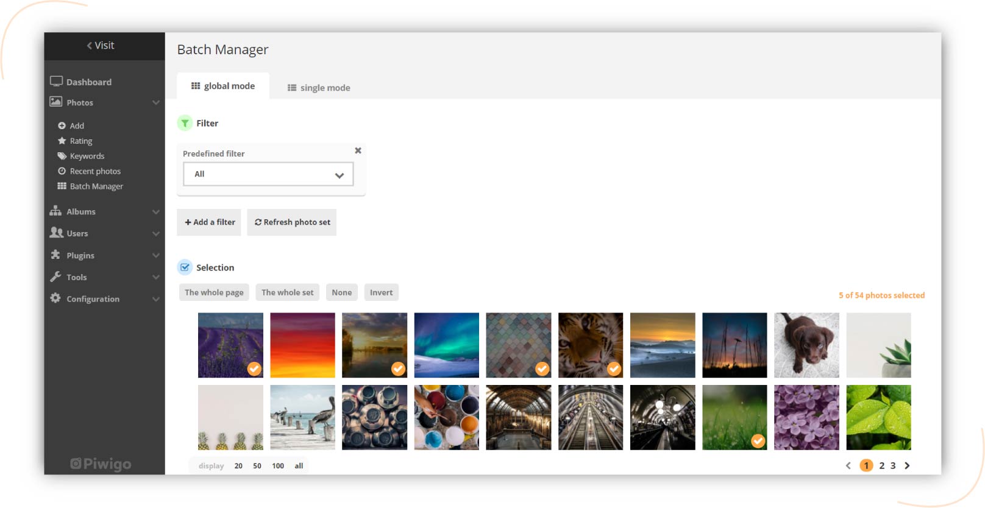The width and height of the screenshot is (985, 508).
Task: Click the Users icon in sidebar
Action: click(56, 233)
